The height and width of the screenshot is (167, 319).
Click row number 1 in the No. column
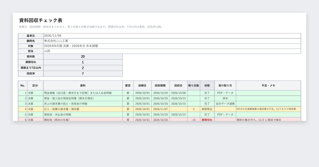point(23,93)
